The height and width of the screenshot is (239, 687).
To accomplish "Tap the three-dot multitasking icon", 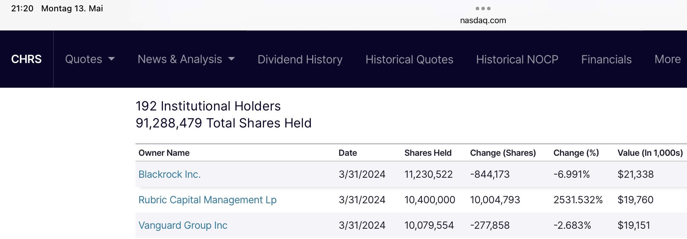I will click(483, 8).
